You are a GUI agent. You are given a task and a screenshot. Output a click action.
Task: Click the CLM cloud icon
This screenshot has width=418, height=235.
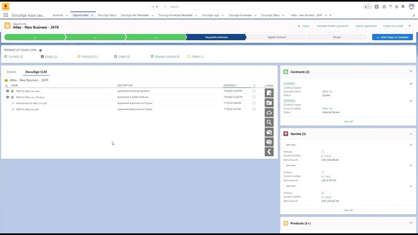click(269, 113)
